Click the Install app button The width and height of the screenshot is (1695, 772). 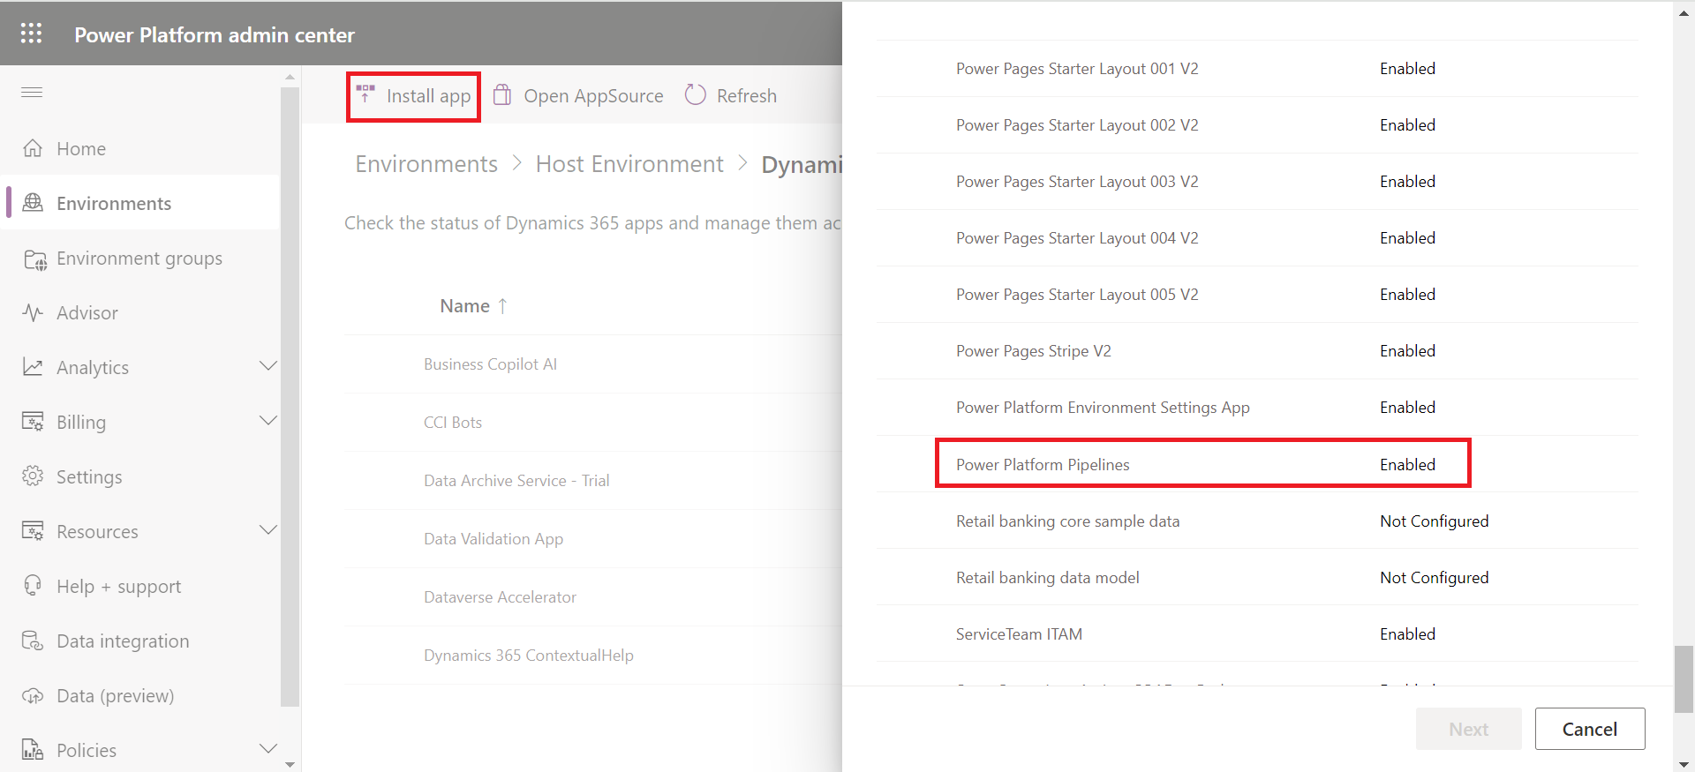pos(414,96)
